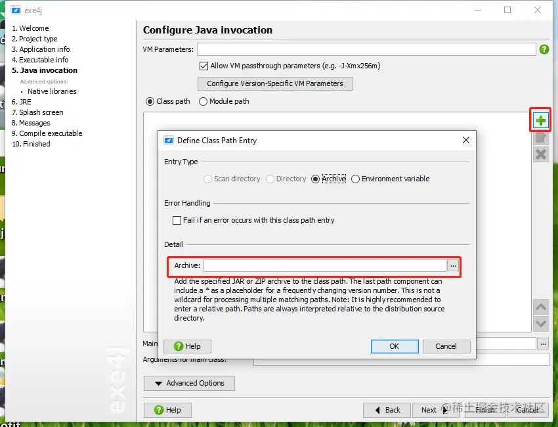
Task: Click the green help icon beside VM Parameters
Action: (544, 49)
